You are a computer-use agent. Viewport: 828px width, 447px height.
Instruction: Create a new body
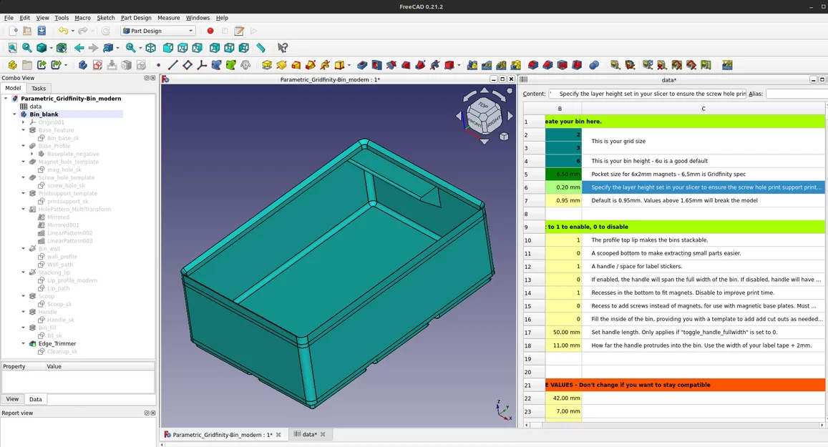point(82,66)
